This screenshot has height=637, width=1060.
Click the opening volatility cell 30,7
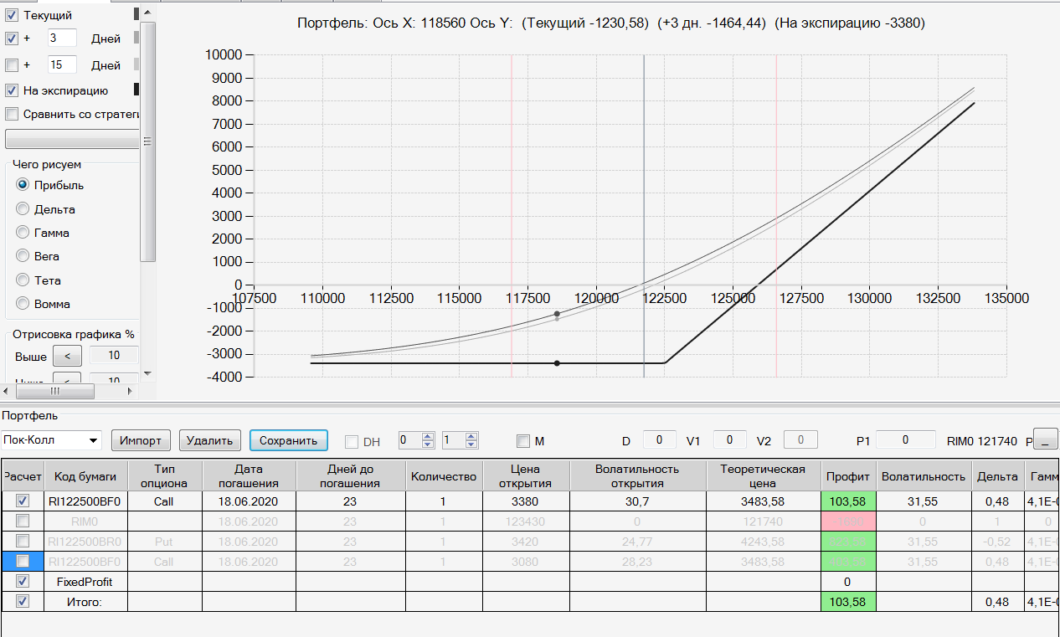pos(637,501)
